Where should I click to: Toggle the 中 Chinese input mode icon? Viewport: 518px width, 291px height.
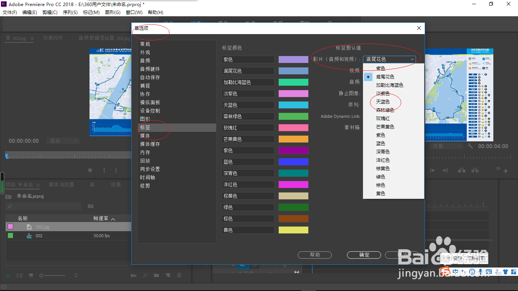[455, 272]
